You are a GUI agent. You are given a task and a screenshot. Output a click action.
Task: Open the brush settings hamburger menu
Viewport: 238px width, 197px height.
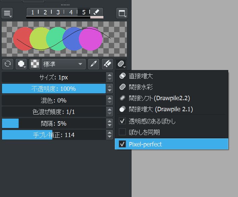pyautogui.click(x=7, y=13)
